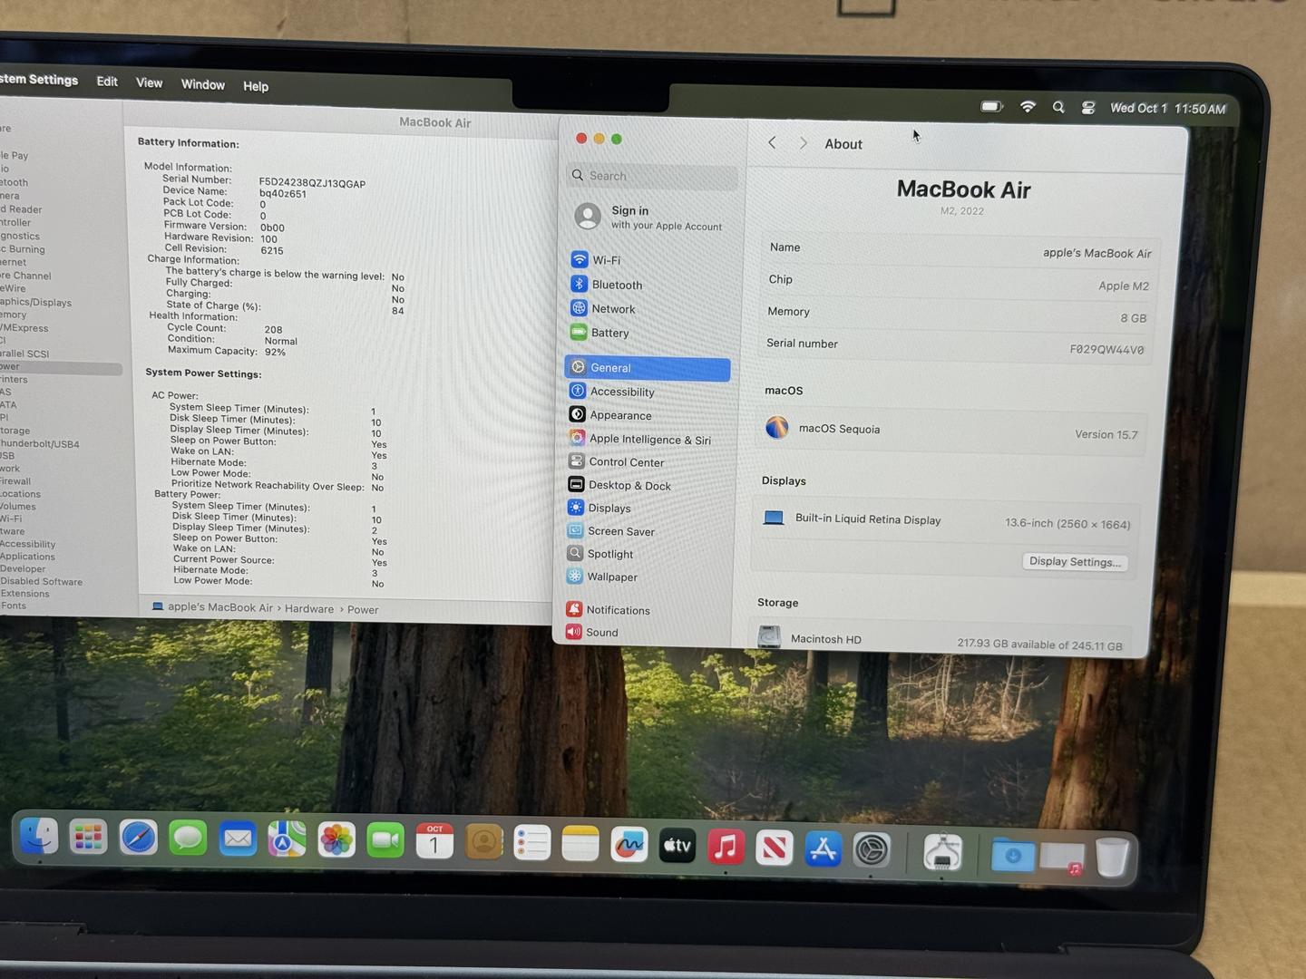The image size is (1306, 979).
Task: Open the Window menu
Action: coord(202,84)
